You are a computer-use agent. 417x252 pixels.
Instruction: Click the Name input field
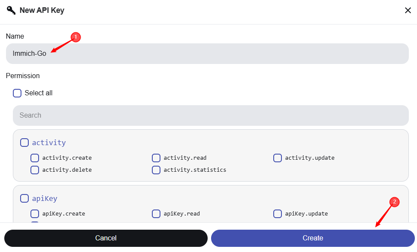pos(207,54)
